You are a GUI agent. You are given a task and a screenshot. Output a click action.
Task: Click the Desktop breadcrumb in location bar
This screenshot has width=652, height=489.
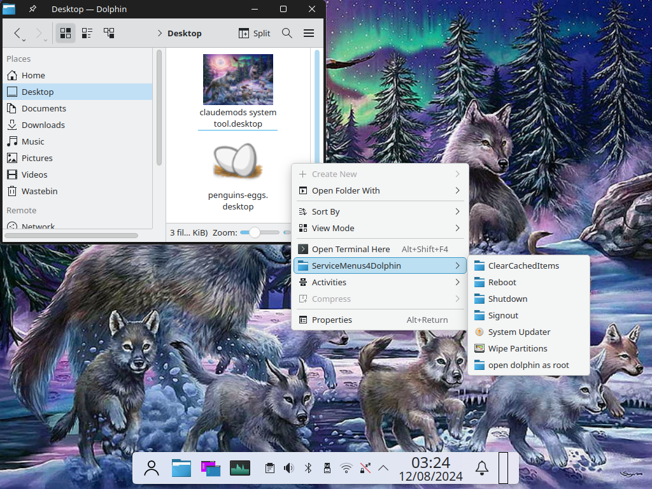[184, 33]
